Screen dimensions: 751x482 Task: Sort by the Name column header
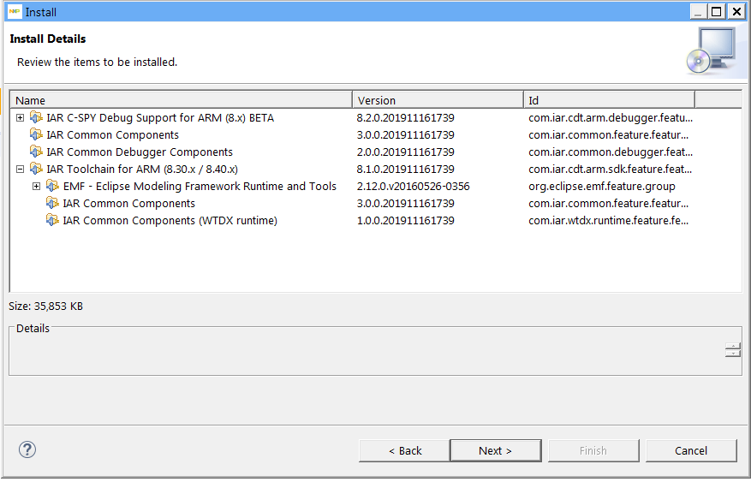[x=181, y=100]
